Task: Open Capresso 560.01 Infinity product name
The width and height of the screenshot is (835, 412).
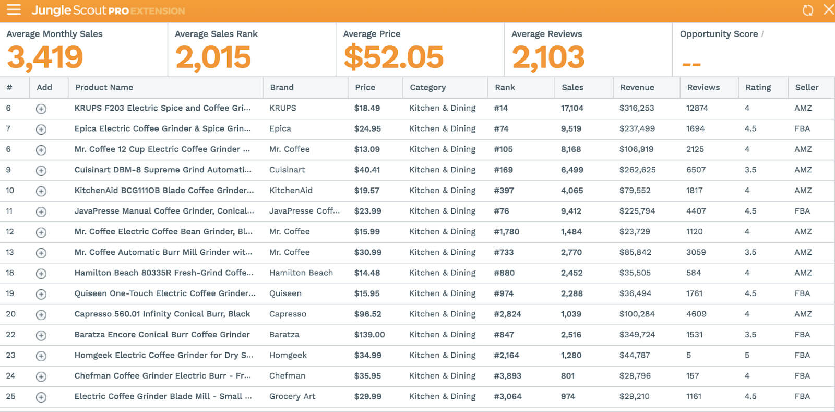Action: [x=162, y=314]
